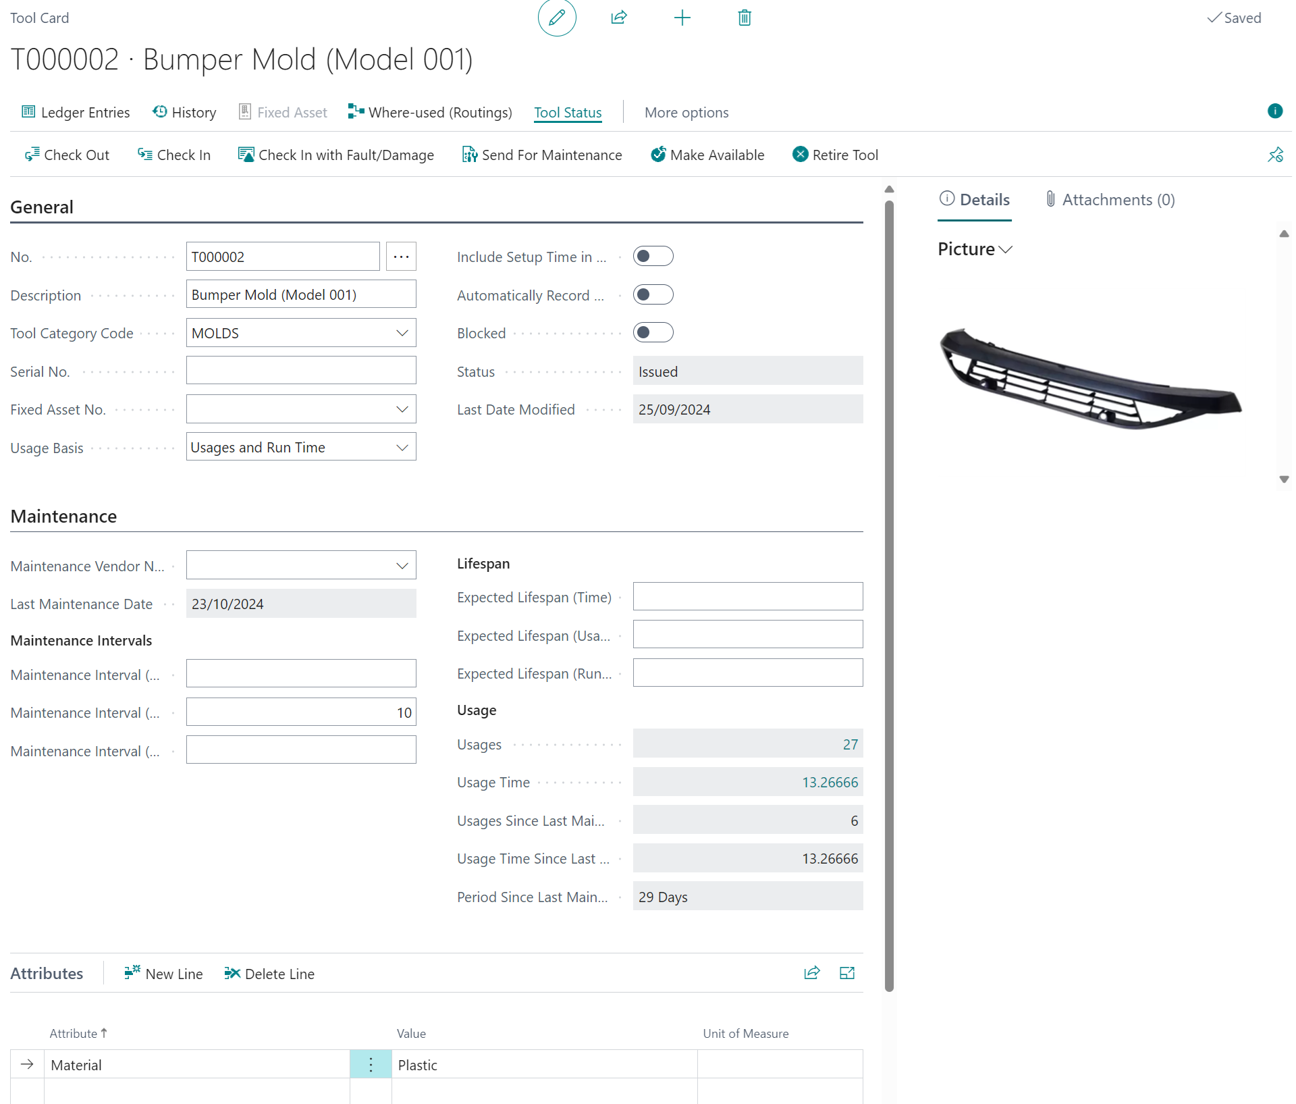Toggle Include Setup Time switch
This screenshot has width=1296, height=1104.
click(653, 257)
